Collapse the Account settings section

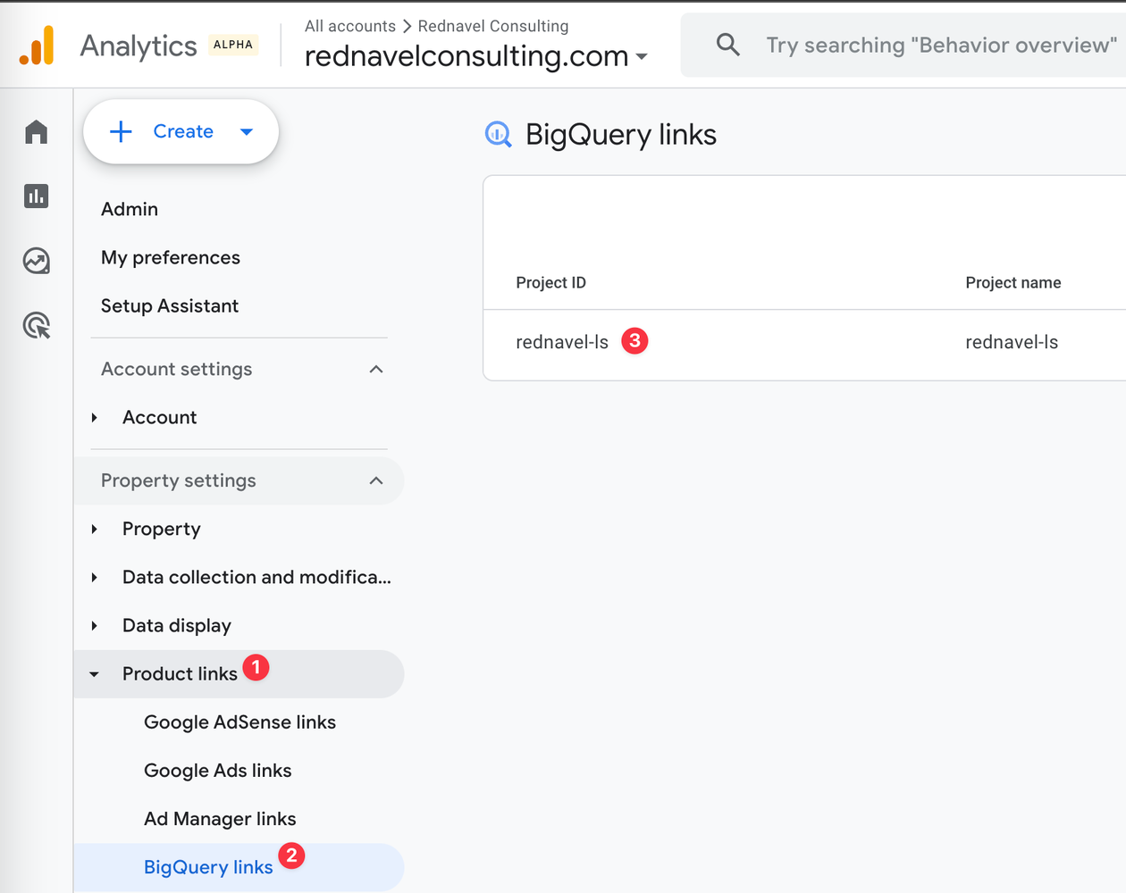(376, 369)
